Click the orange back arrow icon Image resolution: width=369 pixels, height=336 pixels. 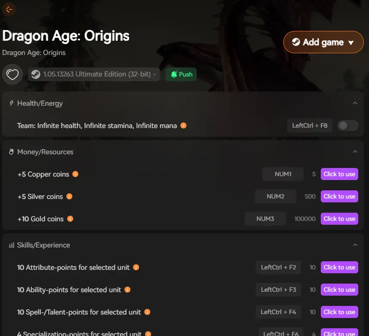click(9, 9)
